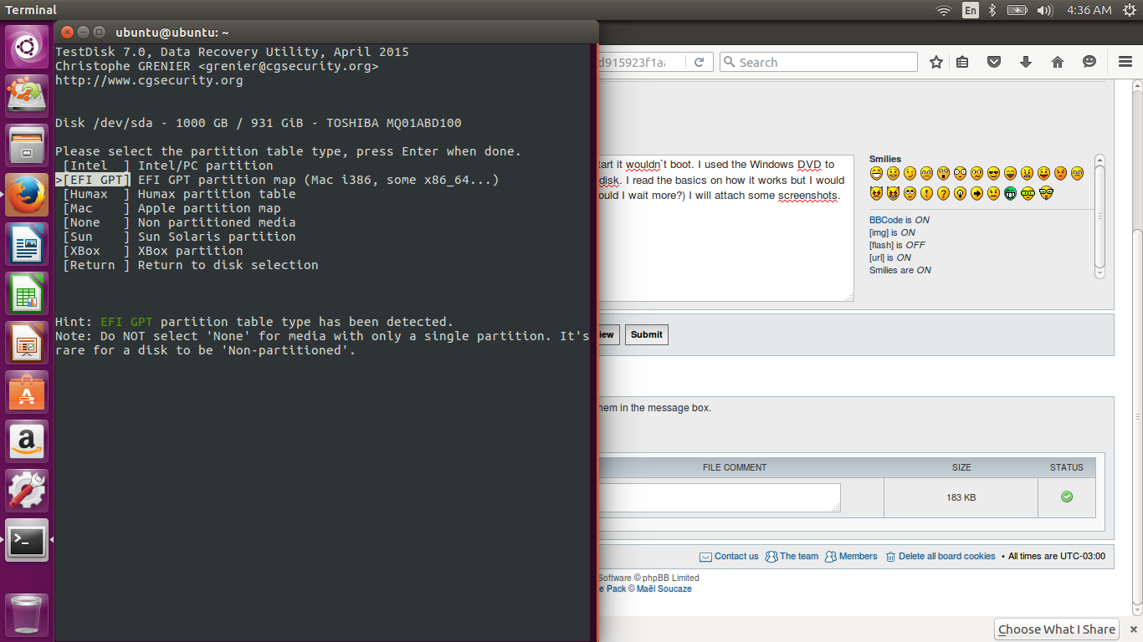The height and width of the screenshot is (642, 1143).
Task: Click Submit button on forum post
Action: pyautogui.click(x=646, y=334)
